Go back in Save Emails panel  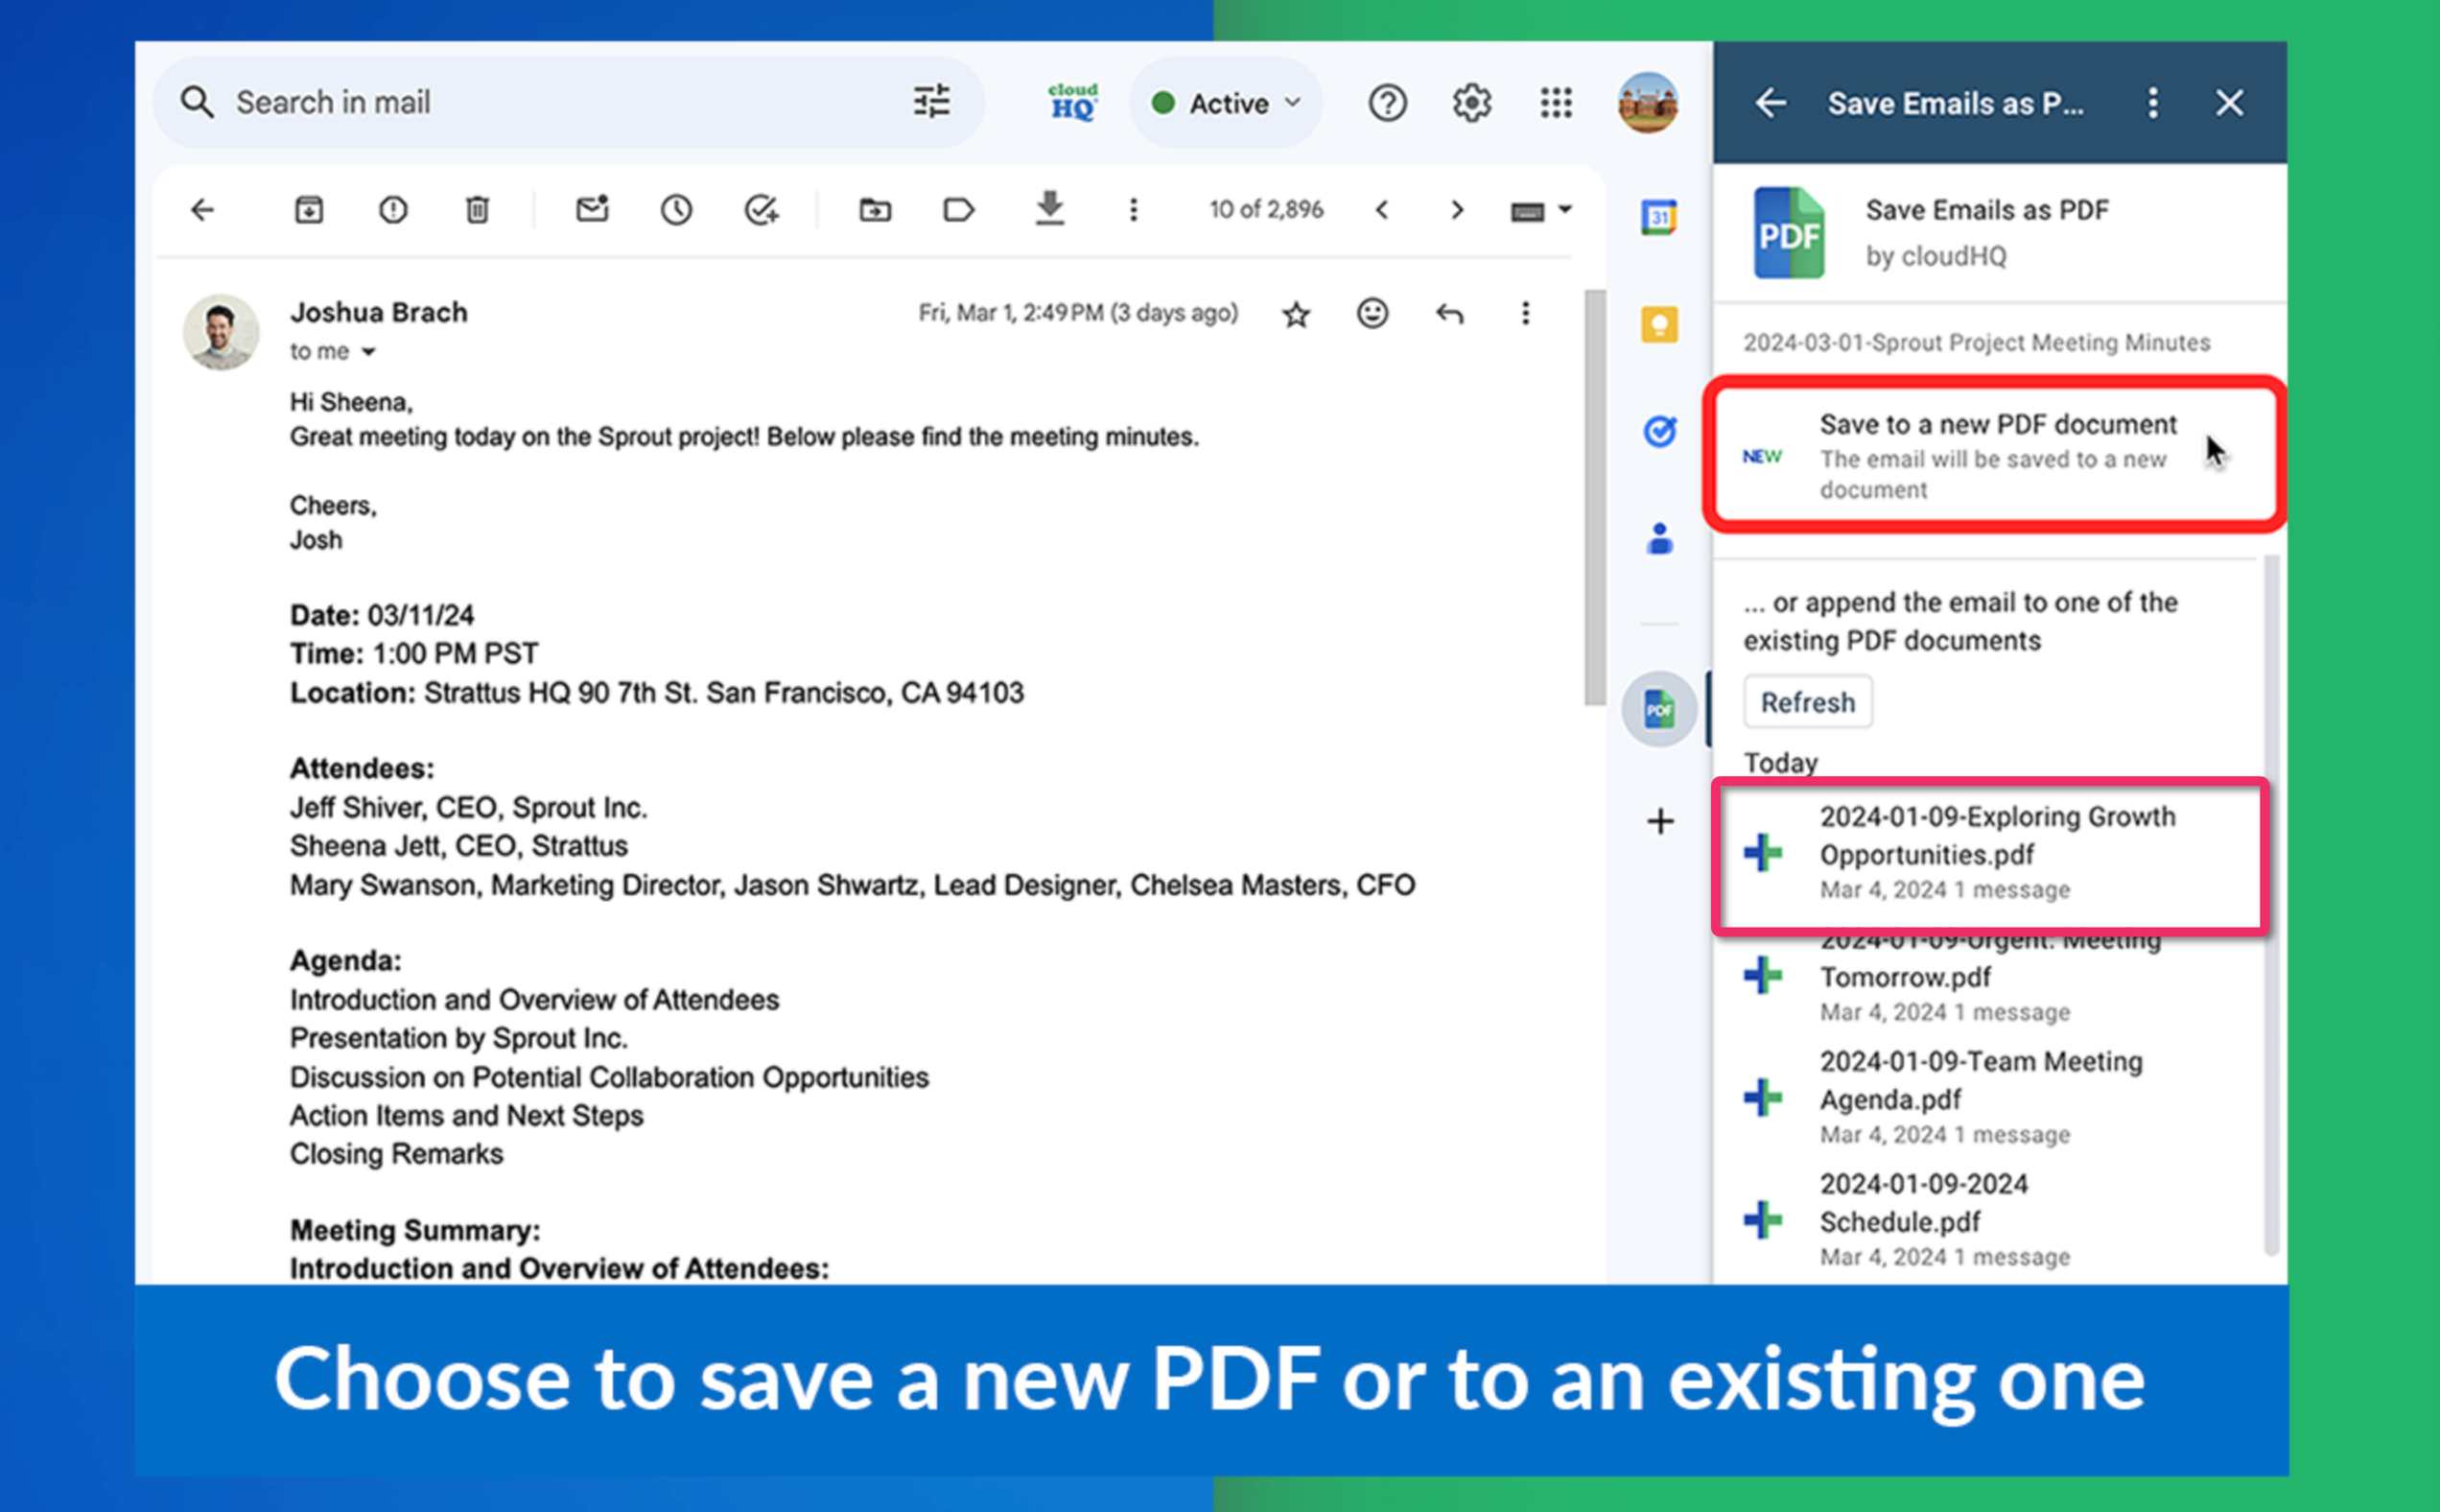[x=1771, y=103]
